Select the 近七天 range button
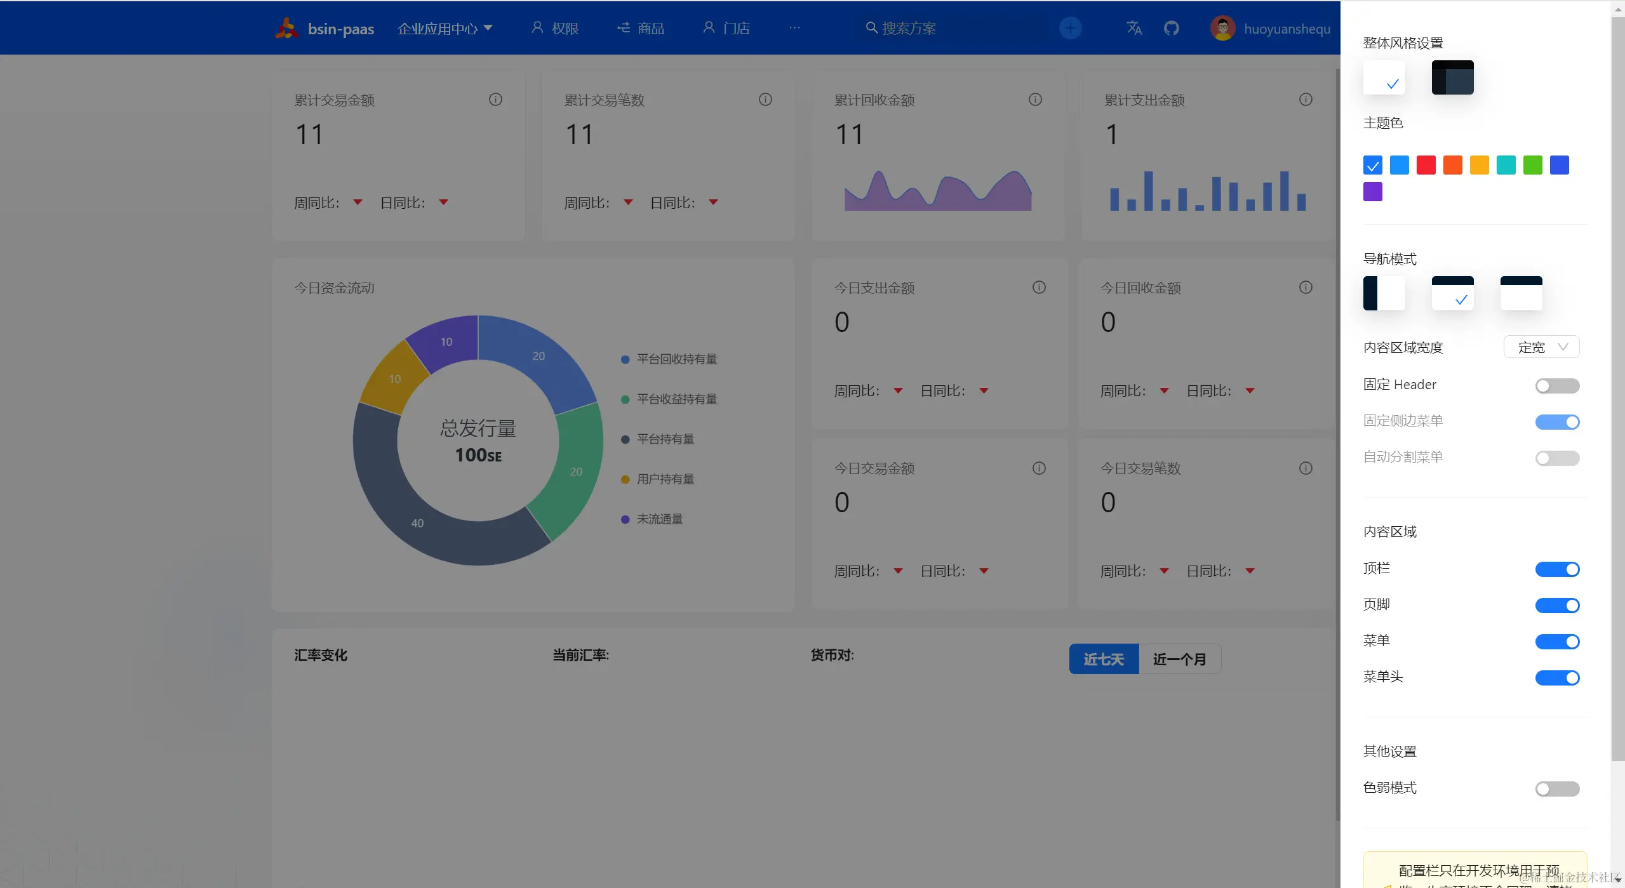Viewport: 1625px width, 888px height. (x=1104, y=659)
